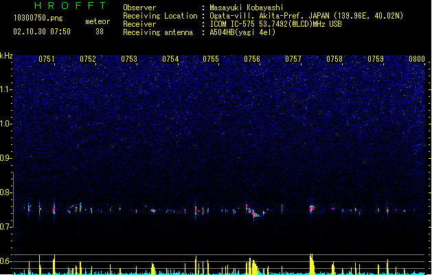
Task: Click the tallest yellow intensity bar after 0757
Action: pyautogui.click(x=312, y=264)
